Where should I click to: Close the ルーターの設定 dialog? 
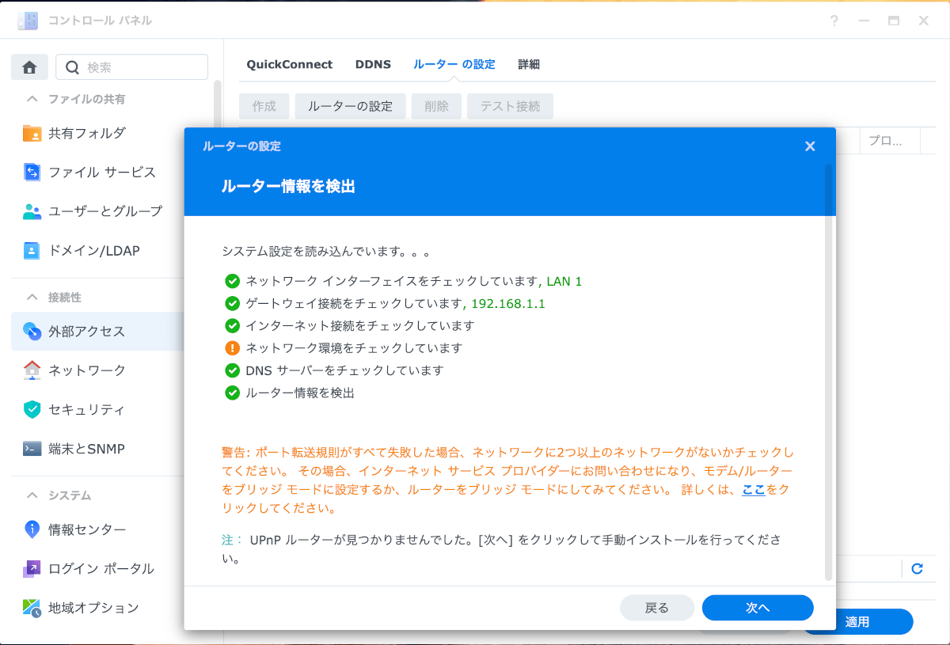[810, 146]
